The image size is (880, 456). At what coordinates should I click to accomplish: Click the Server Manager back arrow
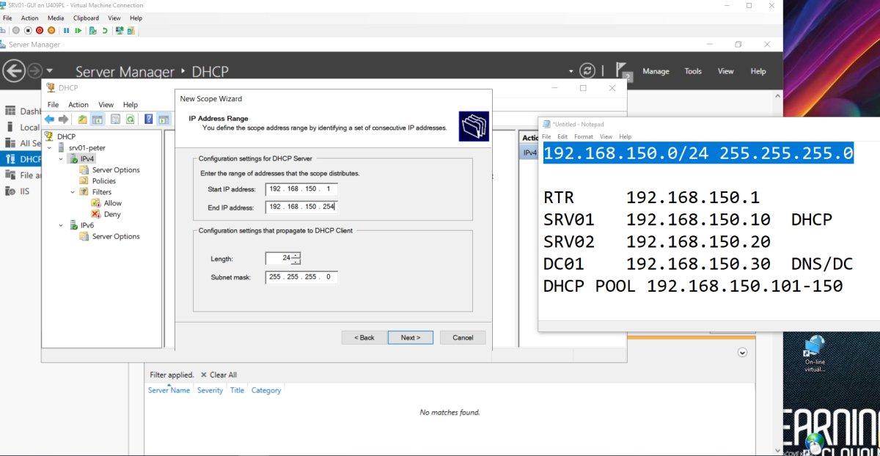(x=13, y=71)
